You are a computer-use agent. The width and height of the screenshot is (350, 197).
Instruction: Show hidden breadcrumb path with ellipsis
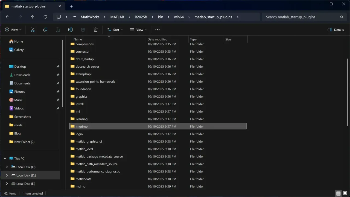pos(74,17)
